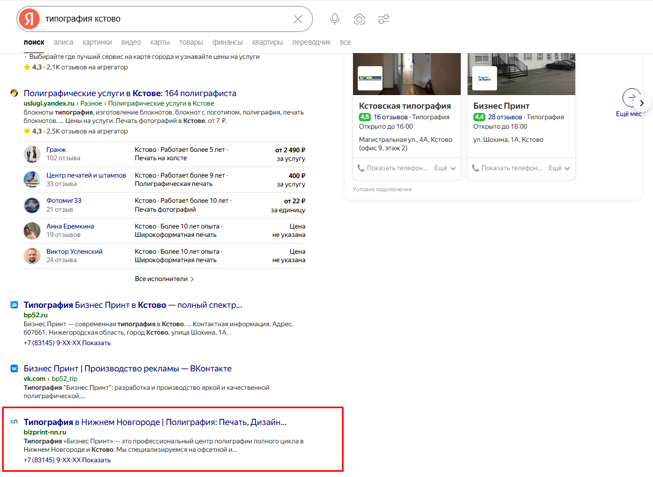Open Типография в Нижнем Новгороде result

coord(155,422)
